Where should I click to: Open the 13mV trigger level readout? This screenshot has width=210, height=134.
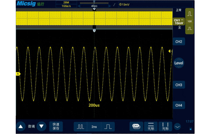(x=124, y=5)
